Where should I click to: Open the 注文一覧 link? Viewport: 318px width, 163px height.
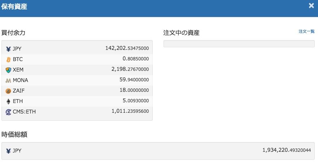(306, 31)
